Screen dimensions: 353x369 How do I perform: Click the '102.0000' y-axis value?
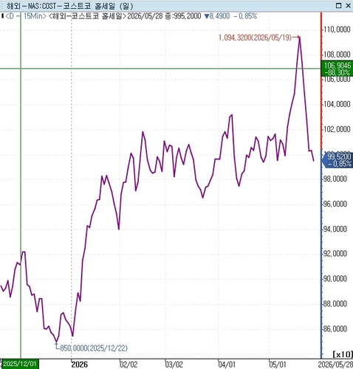337,129
